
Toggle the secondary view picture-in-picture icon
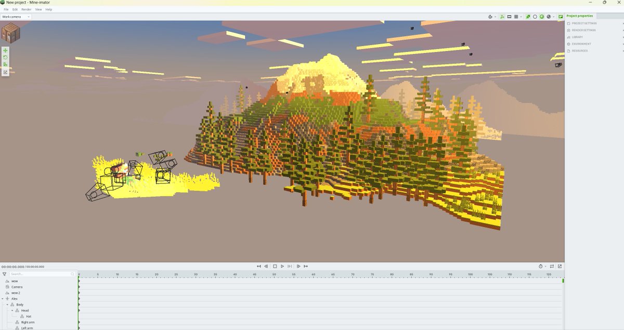561,17
